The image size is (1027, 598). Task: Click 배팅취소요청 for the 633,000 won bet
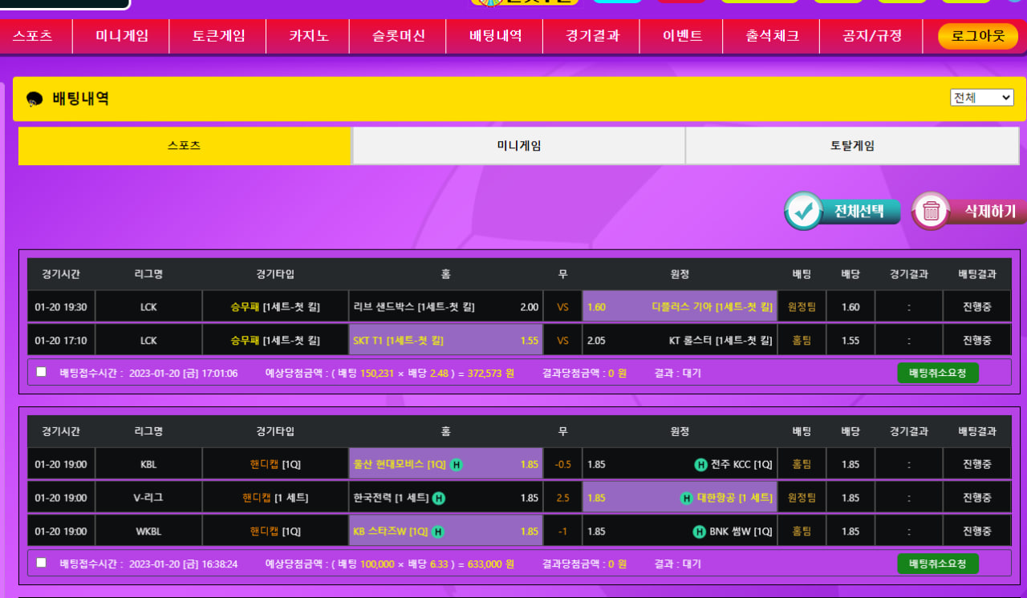[937, 564]
